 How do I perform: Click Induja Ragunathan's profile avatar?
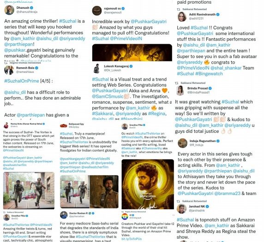coord(182,143)
